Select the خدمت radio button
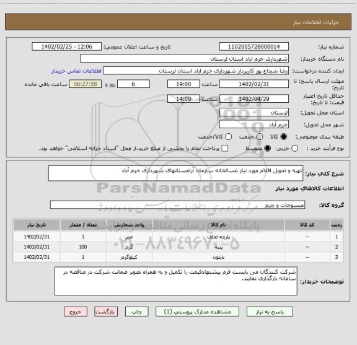Screen dimensions: 357x345 click(x=260, y=137)
